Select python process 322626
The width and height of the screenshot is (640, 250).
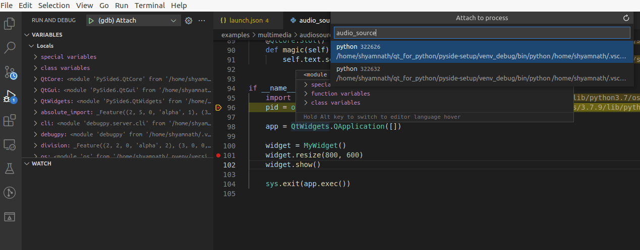pyautogui.click(x=482, y=52)
